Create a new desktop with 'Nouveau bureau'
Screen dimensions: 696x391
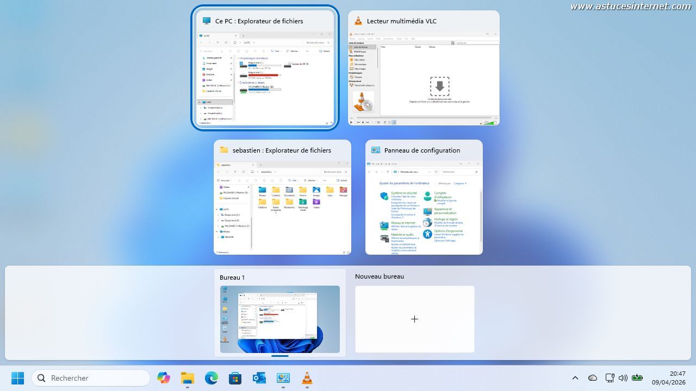pos(414,319)
